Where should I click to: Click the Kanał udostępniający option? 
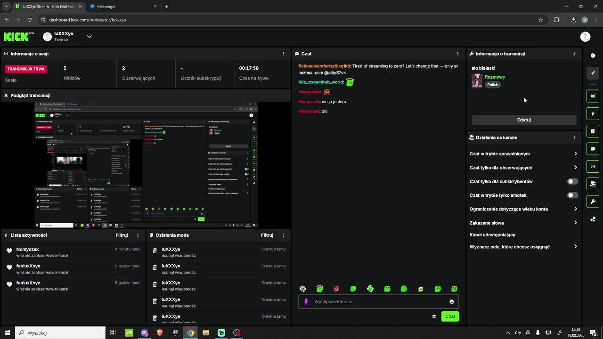pyautogui.click(x=492, y=234)
